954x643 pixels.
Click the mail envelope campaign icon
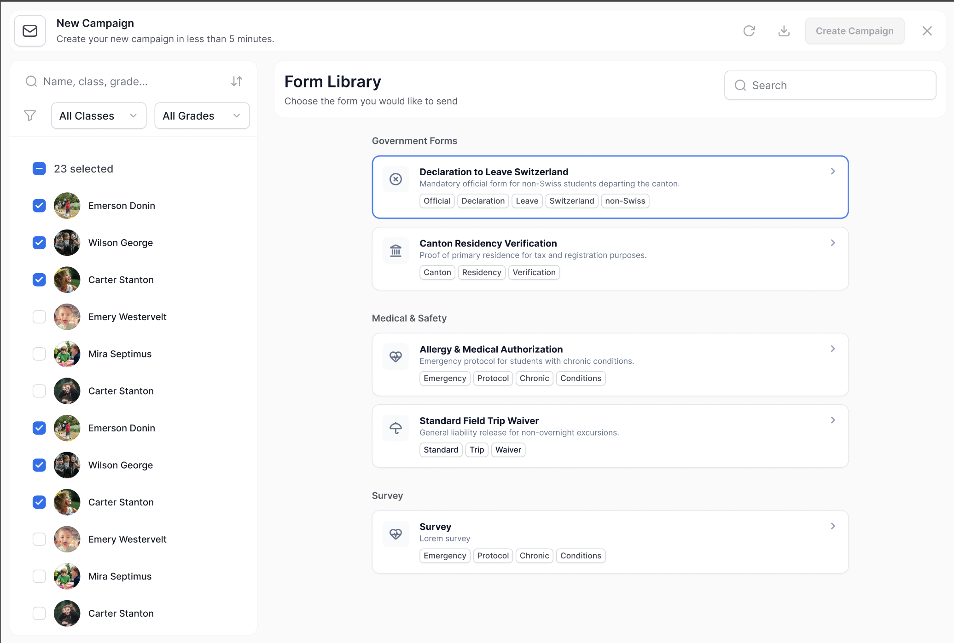[30, 31]
